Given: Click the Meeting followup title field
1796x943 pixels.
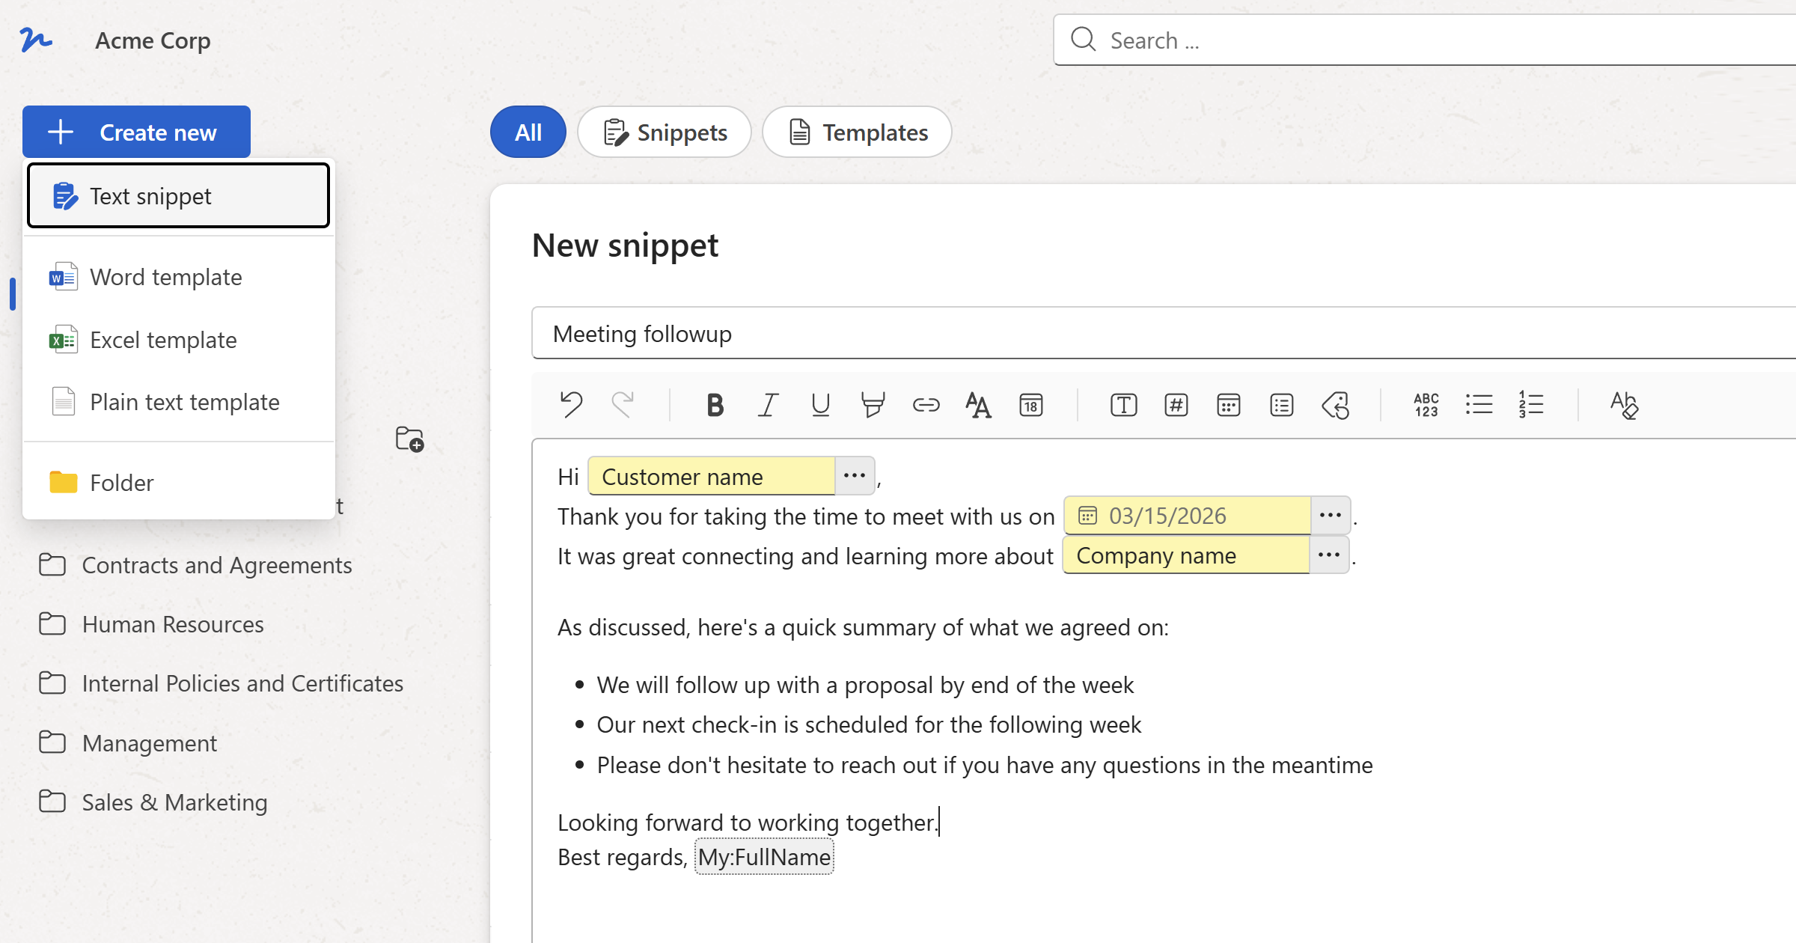Looking at the screenshot, I should pos(1164,333).
